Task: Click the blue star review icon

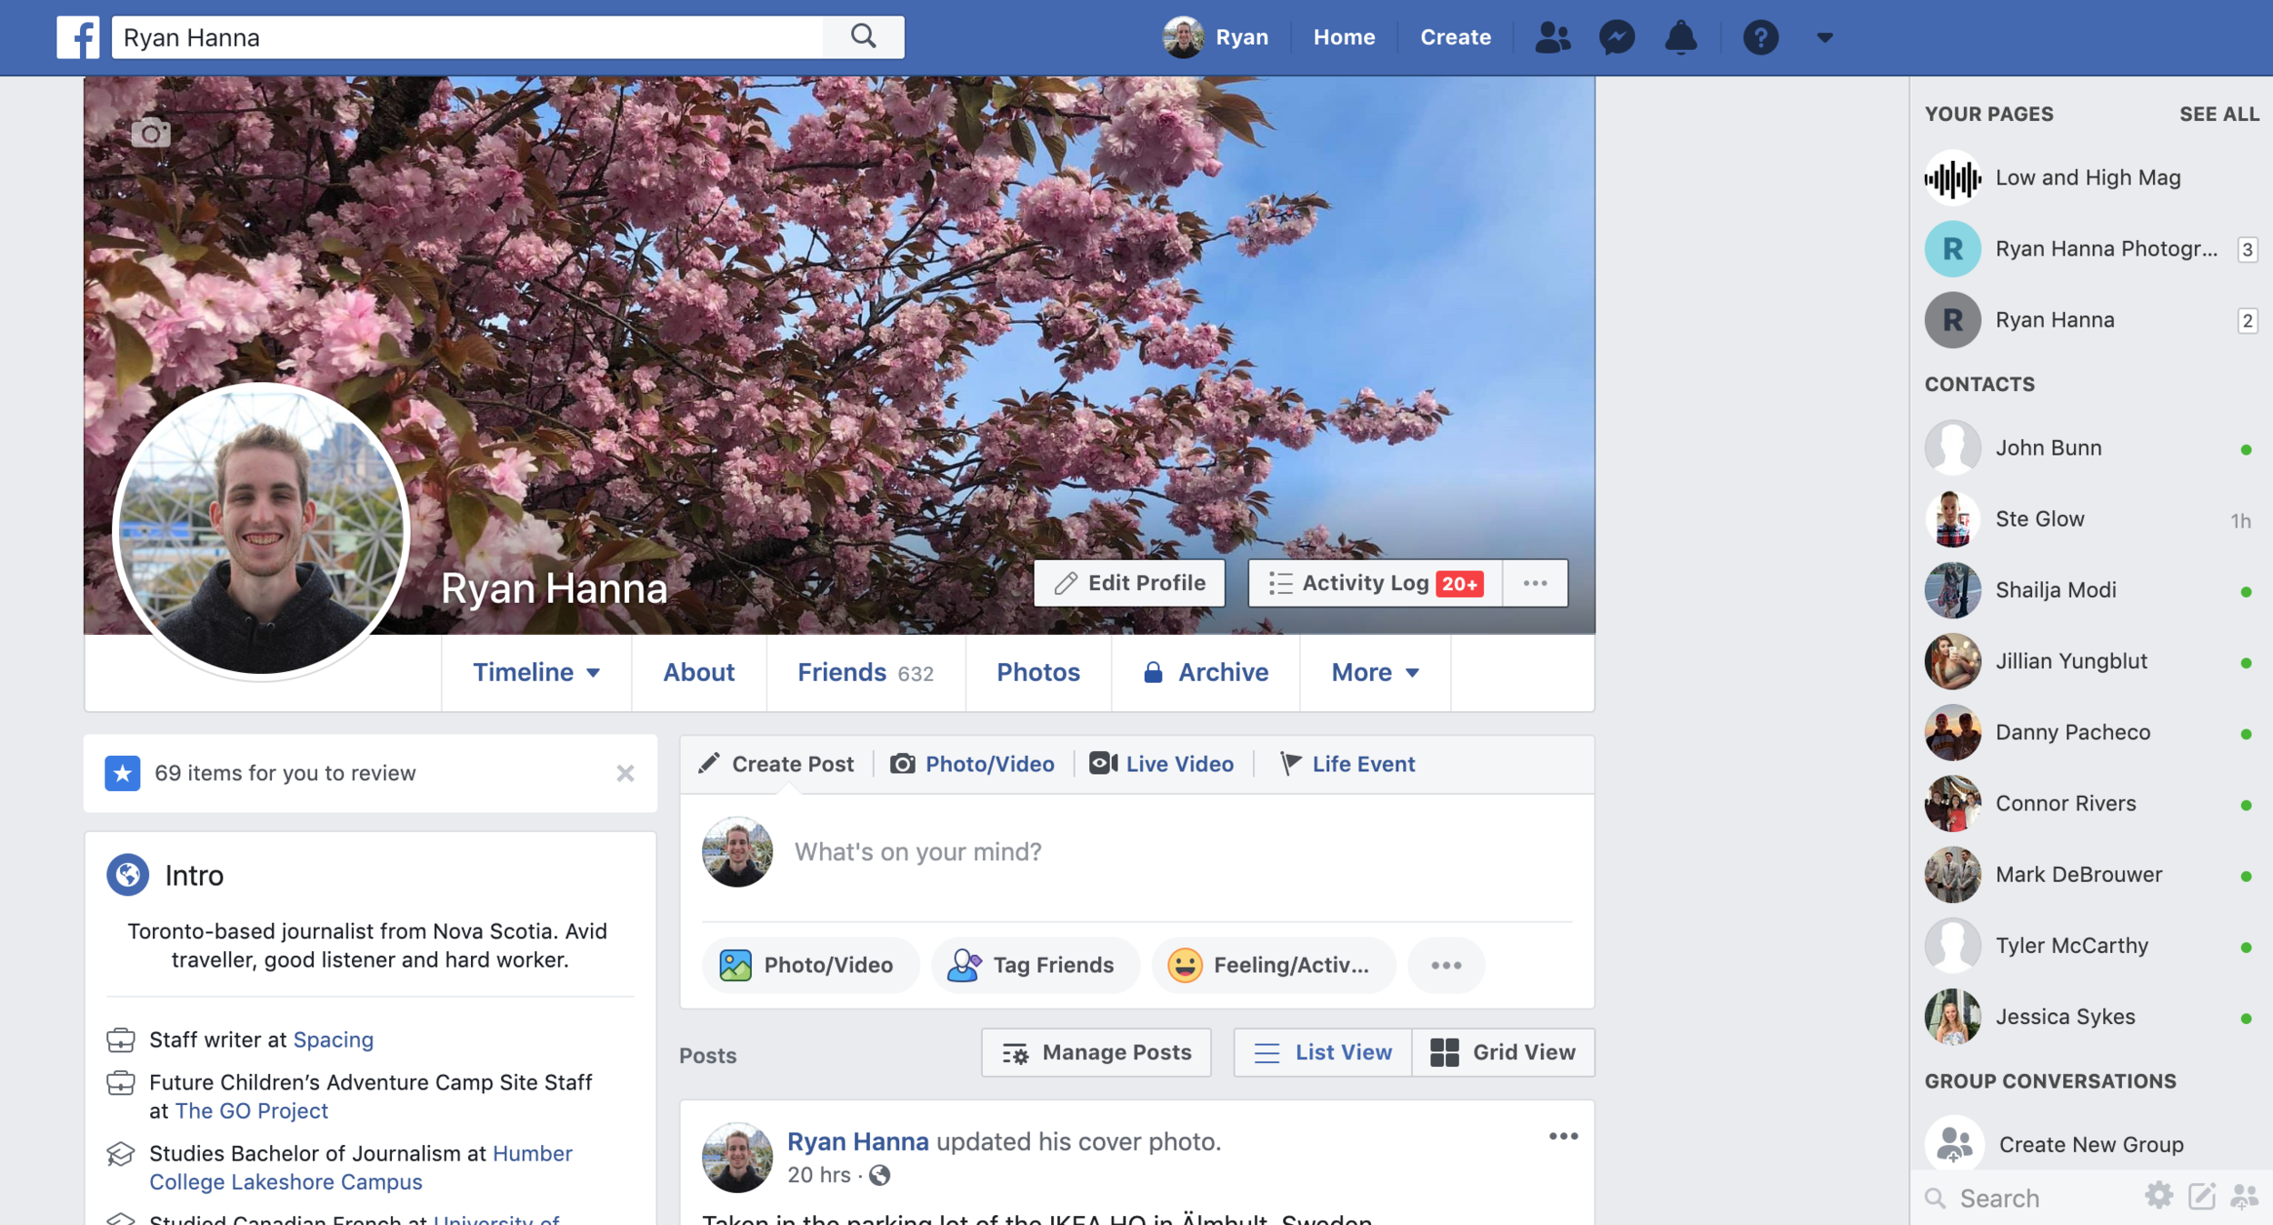Action: (x=123, y=773)
